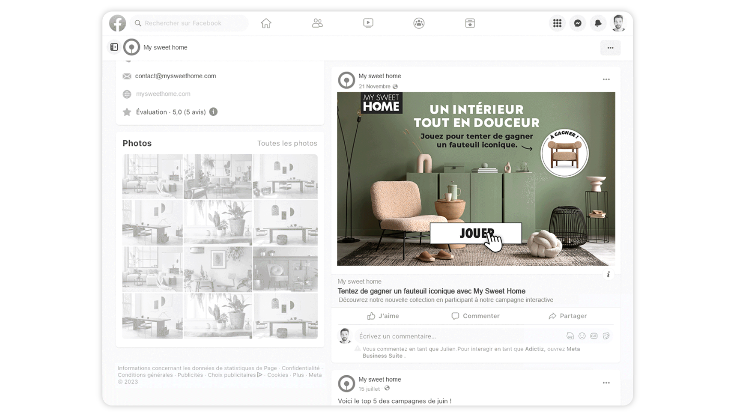Image resolution: width=730 pixels, height=417 pixels.
Task: Click the globe audience icon on 15 juillet post
Action: [x=387, y=388]
